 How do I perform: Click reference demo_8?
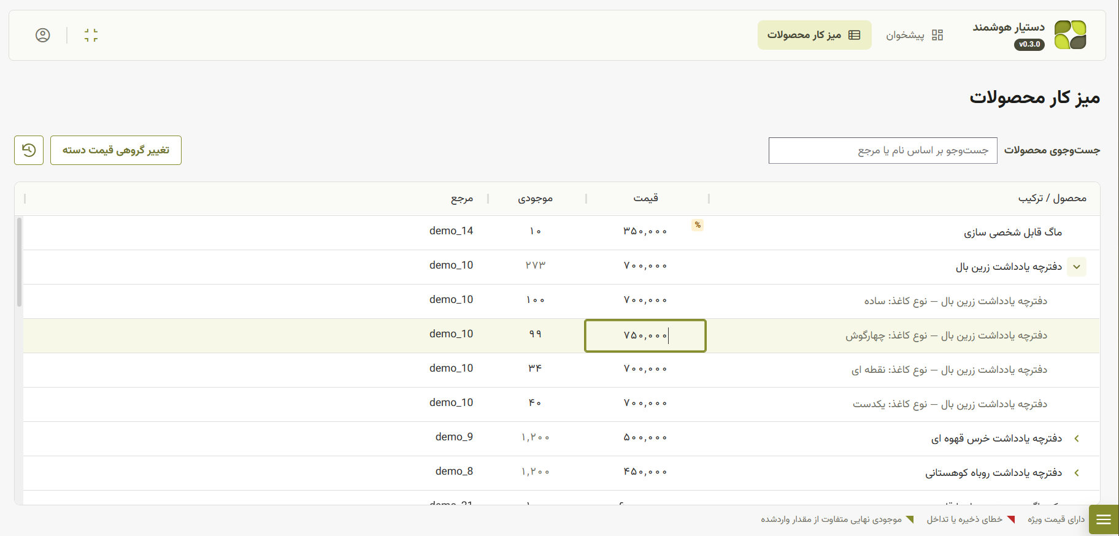[x=454, y=472]
